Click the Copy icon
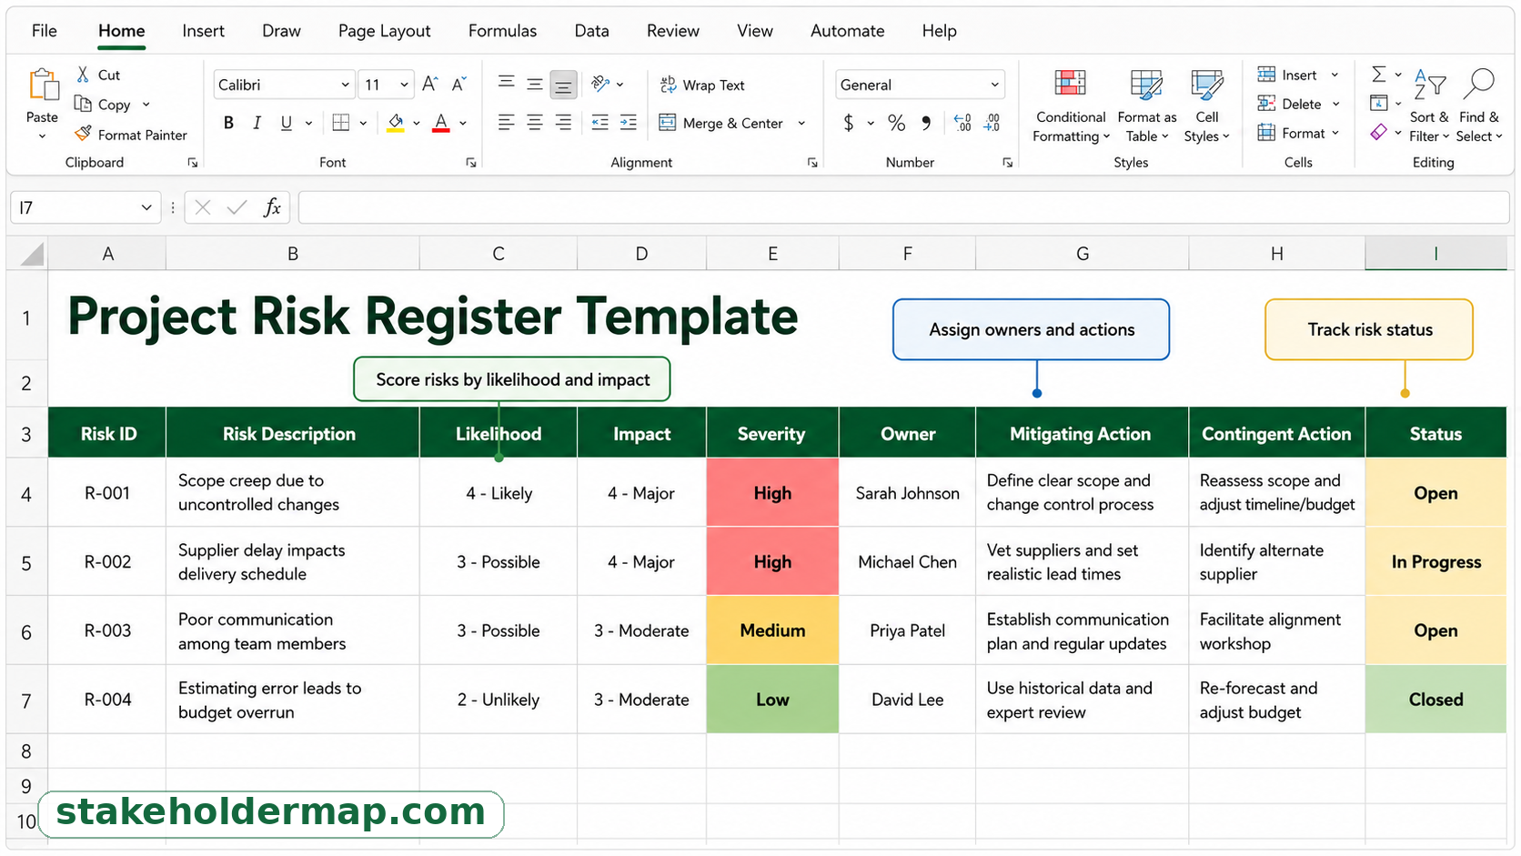1521x856 pixels. (83, 104)
